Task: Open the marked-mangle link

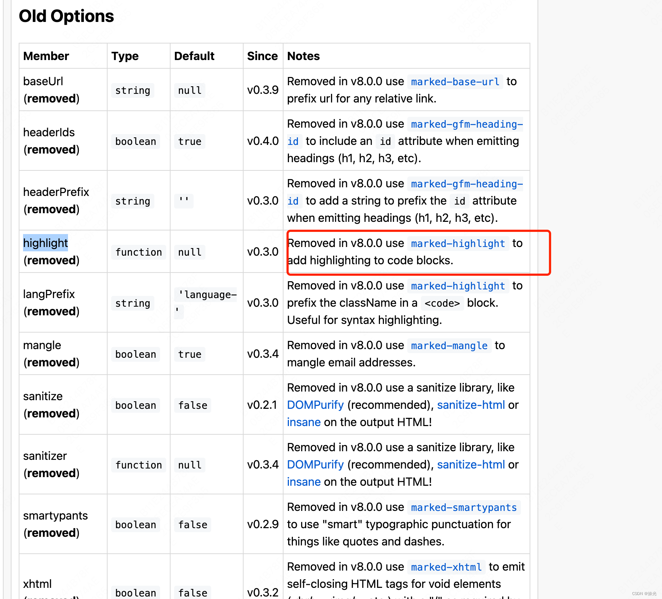Action: (x=449, y=346)
